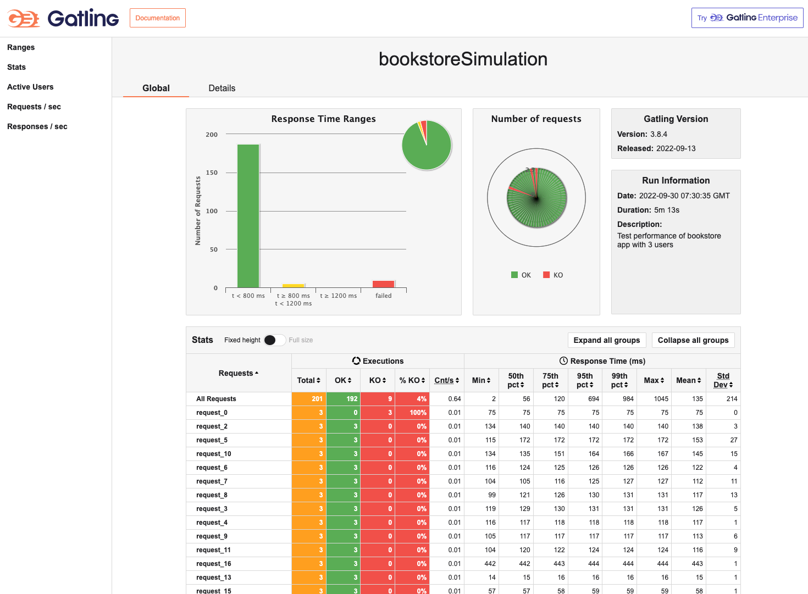Click the Gatling Enterprise logo icon
The height and width of the screenshot is (594, 808).
tap(716, 18)
